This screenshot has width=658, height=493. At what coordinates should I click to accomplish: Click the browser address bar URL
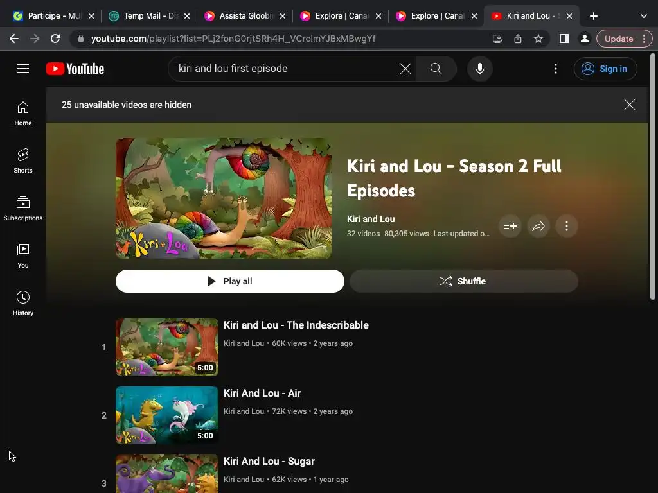point(233,39)
